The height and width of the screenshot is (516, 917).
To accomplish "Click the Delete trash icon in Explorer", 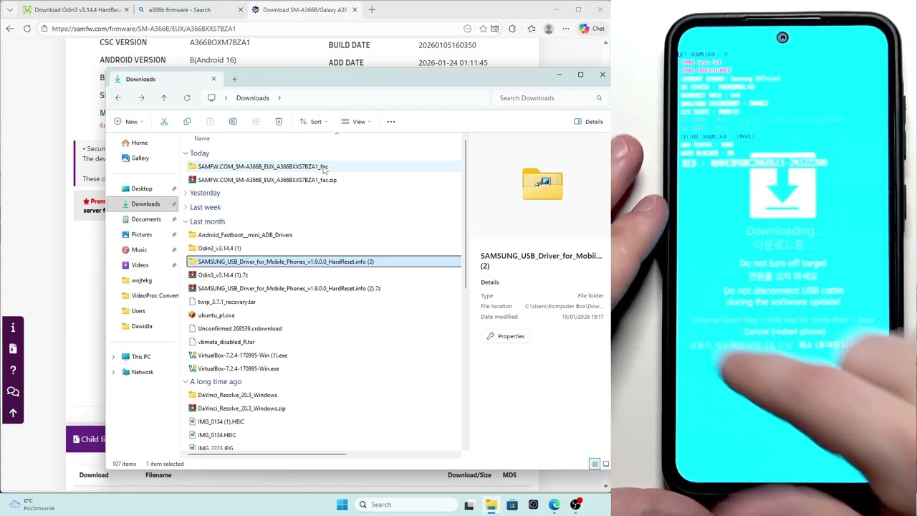I will [279, 122].
